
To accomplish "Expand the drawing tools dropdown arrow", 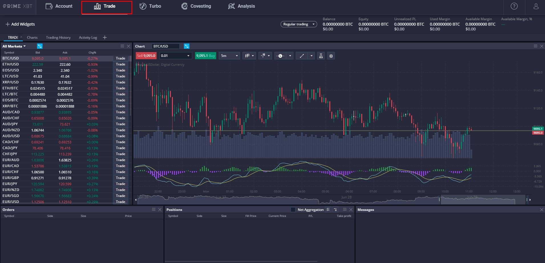I will coord(311,56).
